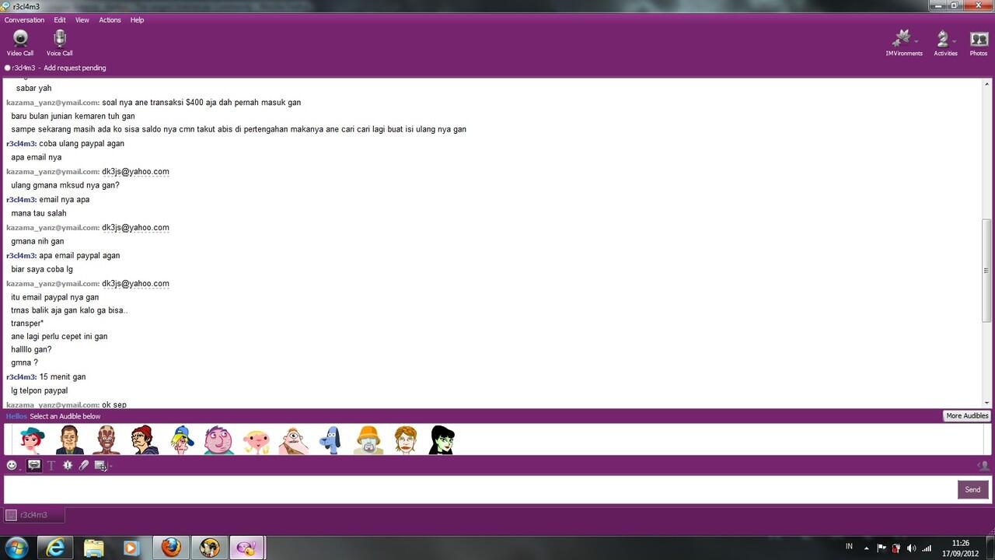Pick the one-eyed cyclops caveman audible
The width and height of the screenshot is (995, 560).
[294, 440]
